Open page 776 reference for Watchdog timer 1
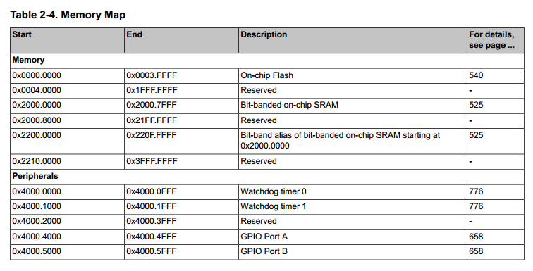Image resolution: width=533 pixels, height=271 pixels. point(476,206)
